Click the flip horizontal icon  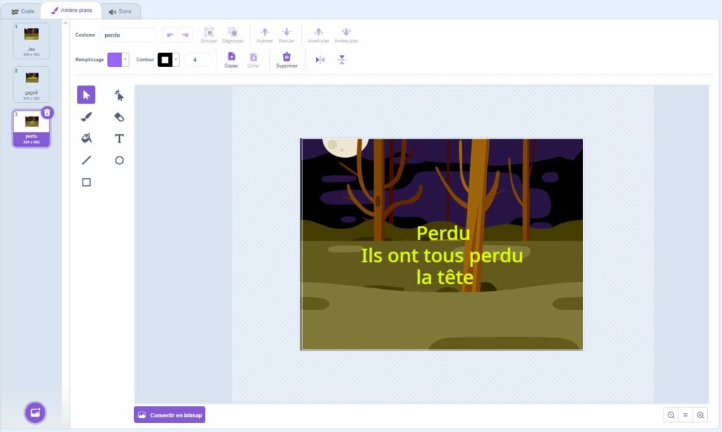[x=320, y=60]
